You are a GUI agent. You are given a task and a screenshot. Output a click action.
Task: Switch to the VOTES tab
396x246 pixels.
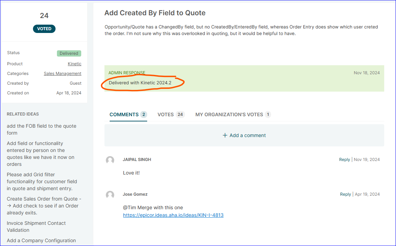(x=171, y=114)
